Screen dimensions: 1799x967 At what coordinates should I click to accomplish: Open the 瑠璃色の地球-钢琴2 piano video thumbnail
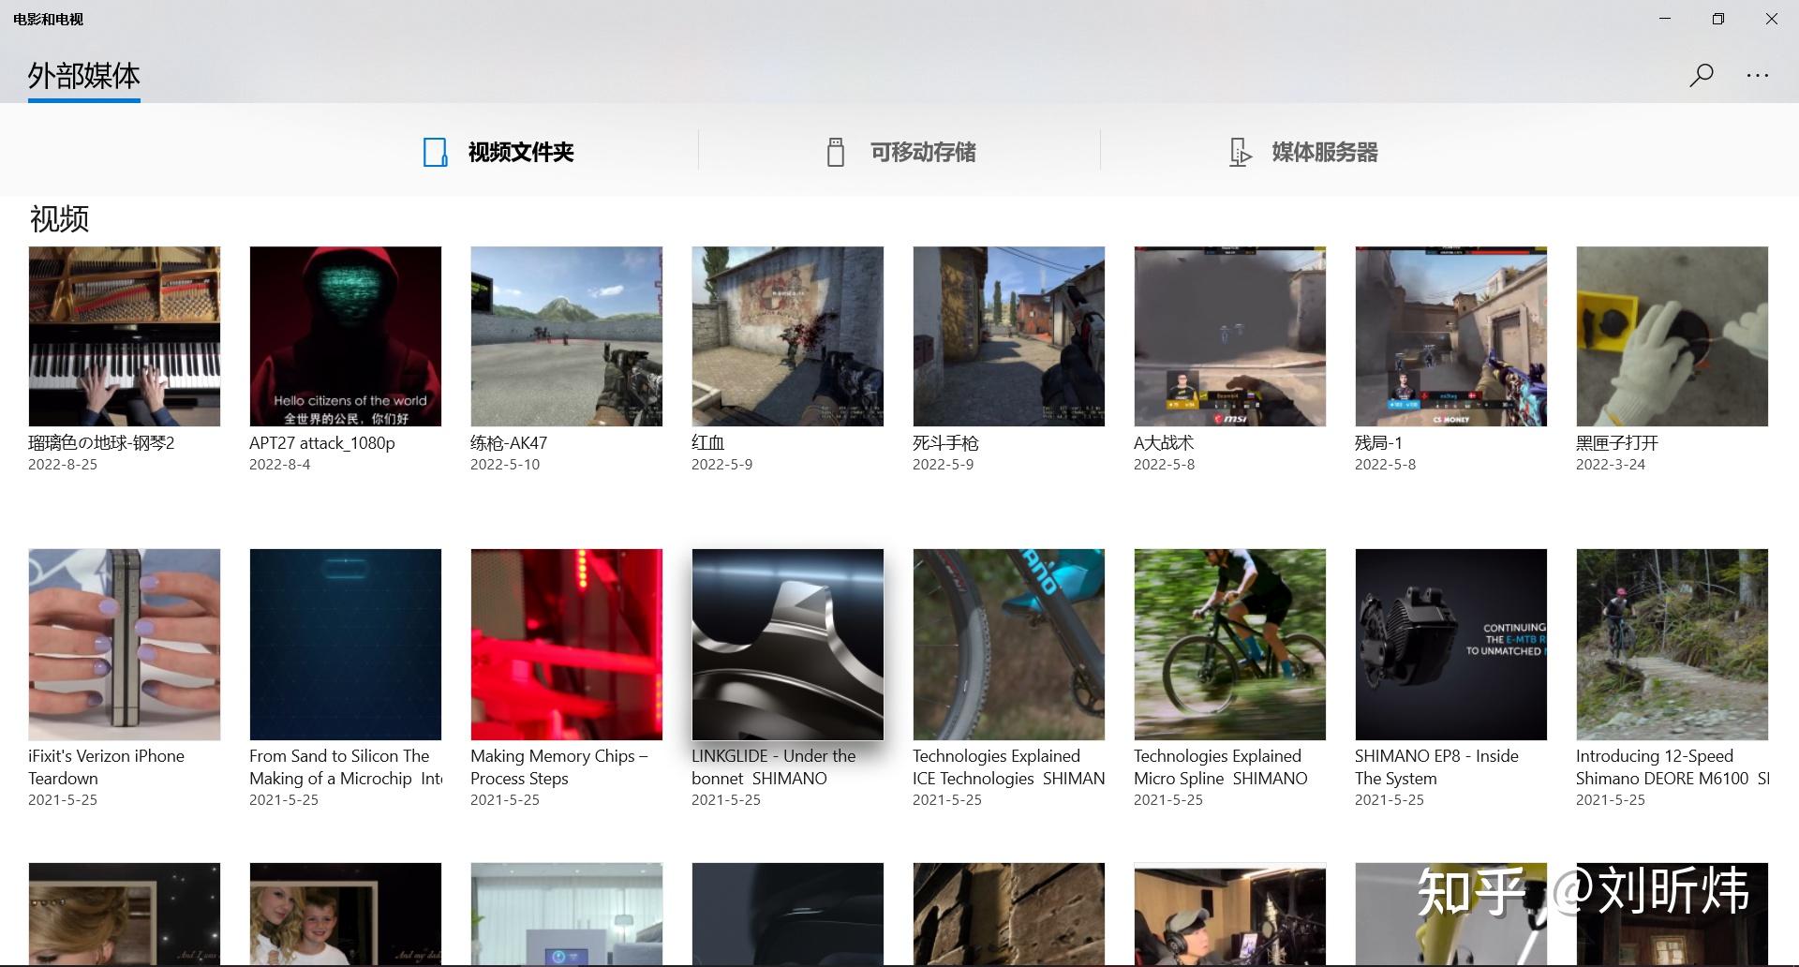point(125,336)
